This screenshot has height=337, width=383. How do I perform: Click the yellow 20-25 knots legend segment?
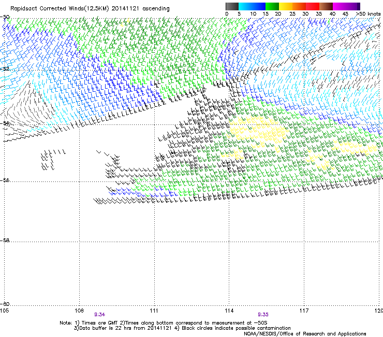[x=286, y=6]
